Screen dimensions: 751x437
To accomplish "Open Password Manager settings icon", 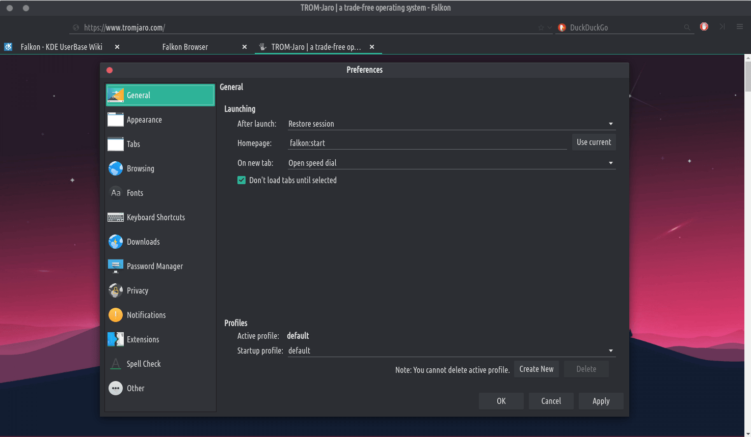I will [116, 266].
